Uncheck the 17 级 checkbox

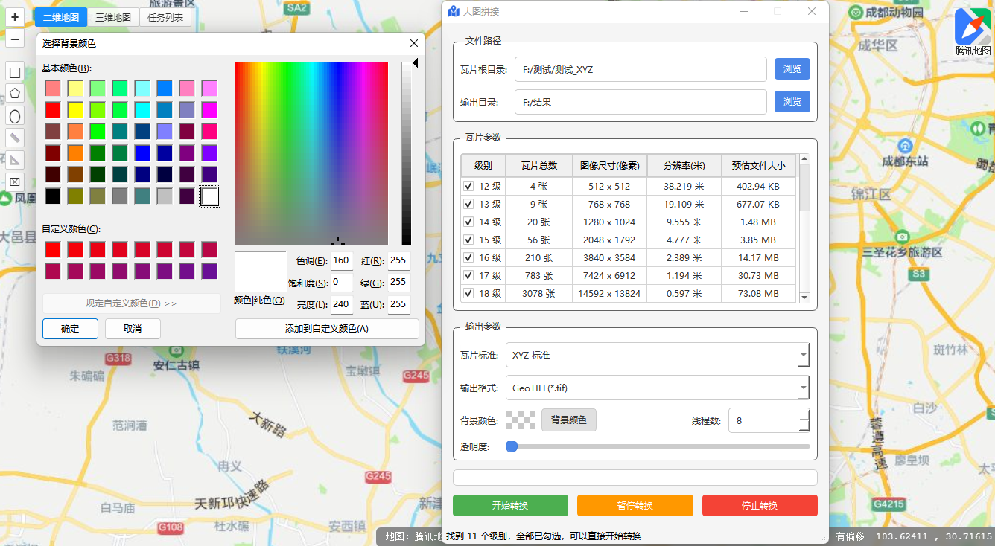point(468,275)
